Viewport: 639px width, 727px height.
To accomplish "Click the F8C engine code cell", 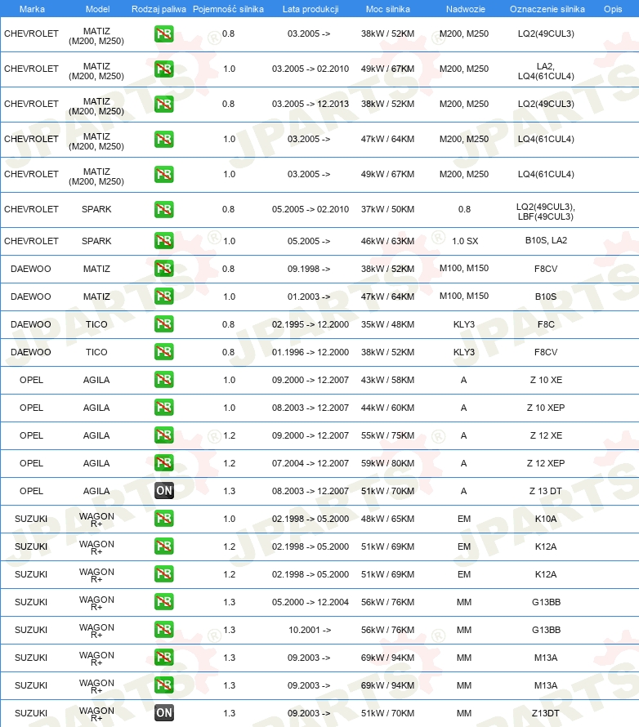I will coord(546,324).
